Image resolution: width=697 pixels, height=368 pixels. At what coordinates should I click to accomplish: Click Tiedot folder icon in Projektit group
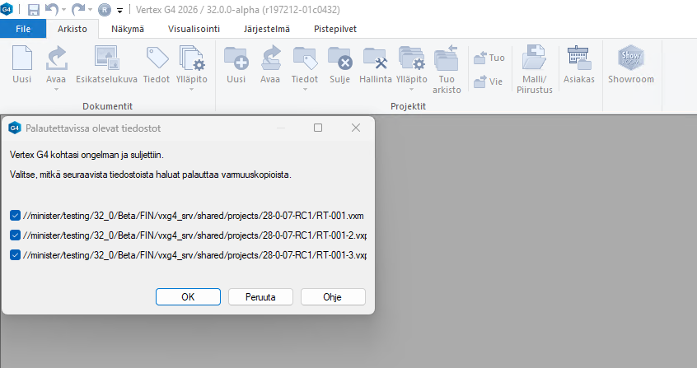(x=305, y=58)
